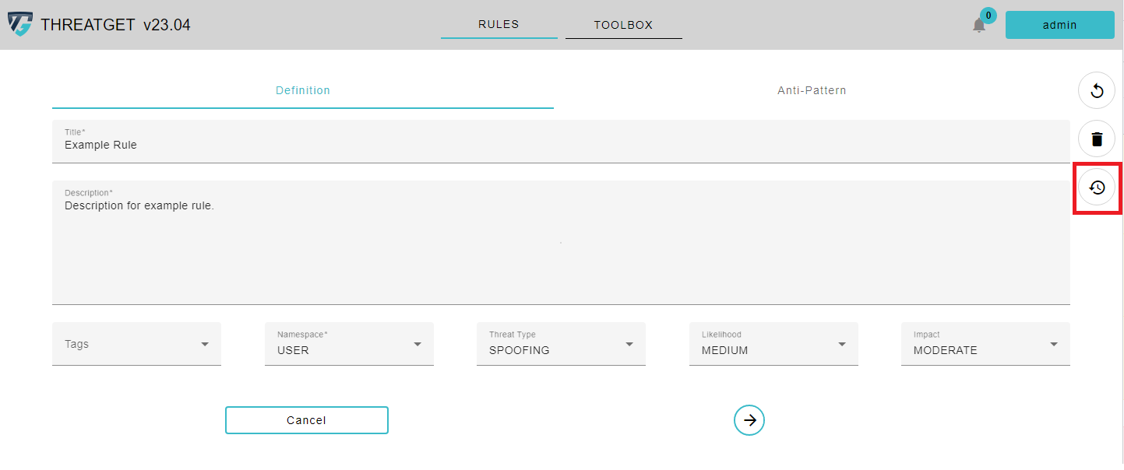Image resolution: width=1124 pixels, height=470 pixels.
Task: Switch to the RULES tab
Action: pos(499,25)
